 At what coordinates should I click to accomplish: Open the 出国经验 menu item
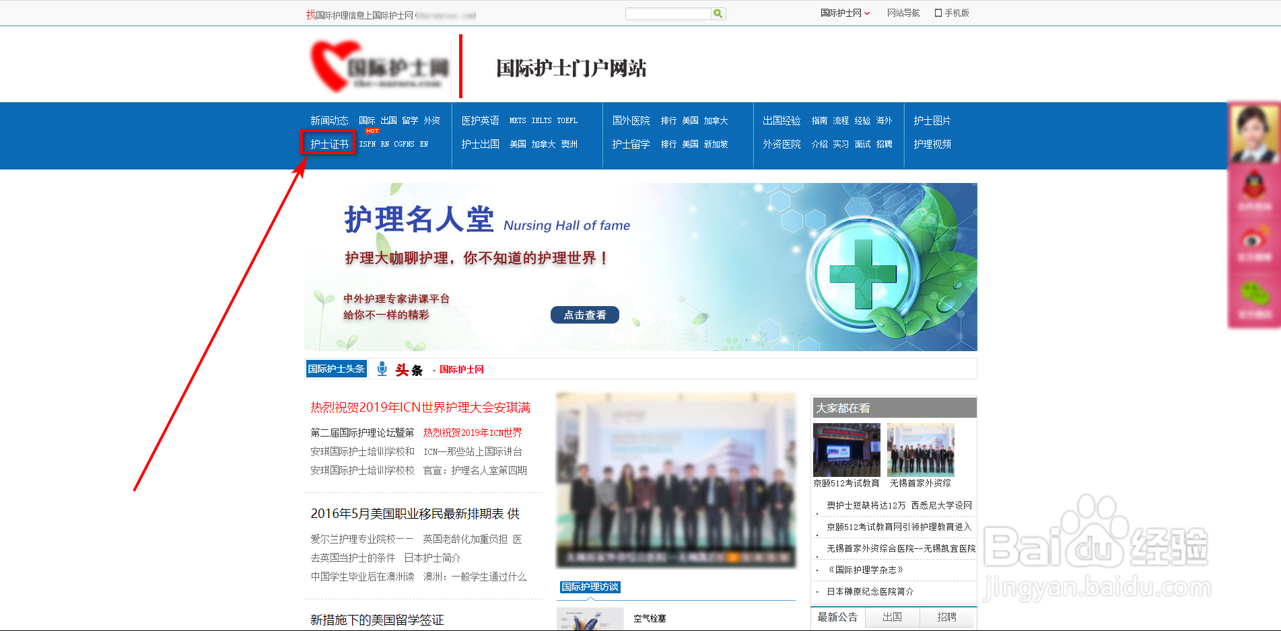tap(782, 120)
